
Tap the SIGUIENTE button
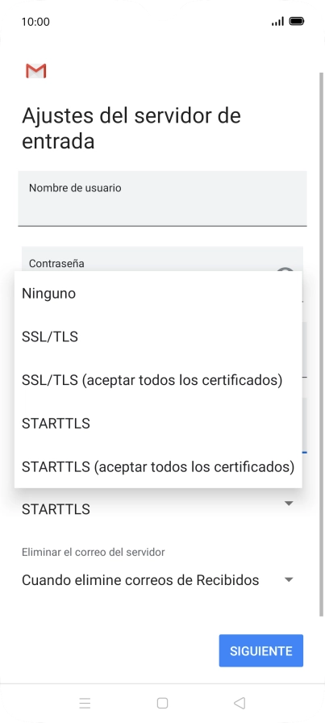[x=261, y=650]
